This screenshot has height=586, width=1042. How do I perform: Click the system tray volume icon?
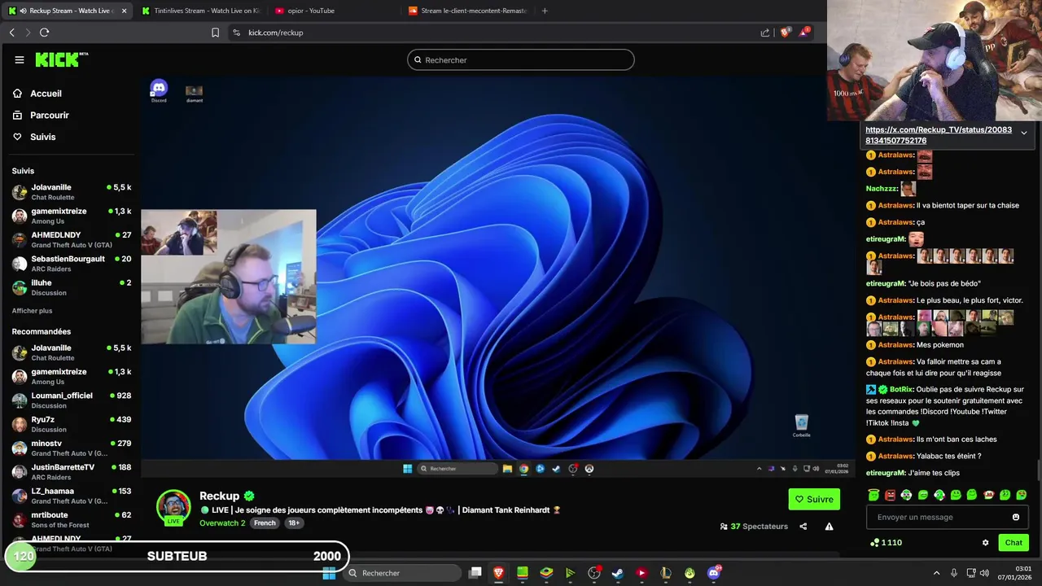pos(985,573)
